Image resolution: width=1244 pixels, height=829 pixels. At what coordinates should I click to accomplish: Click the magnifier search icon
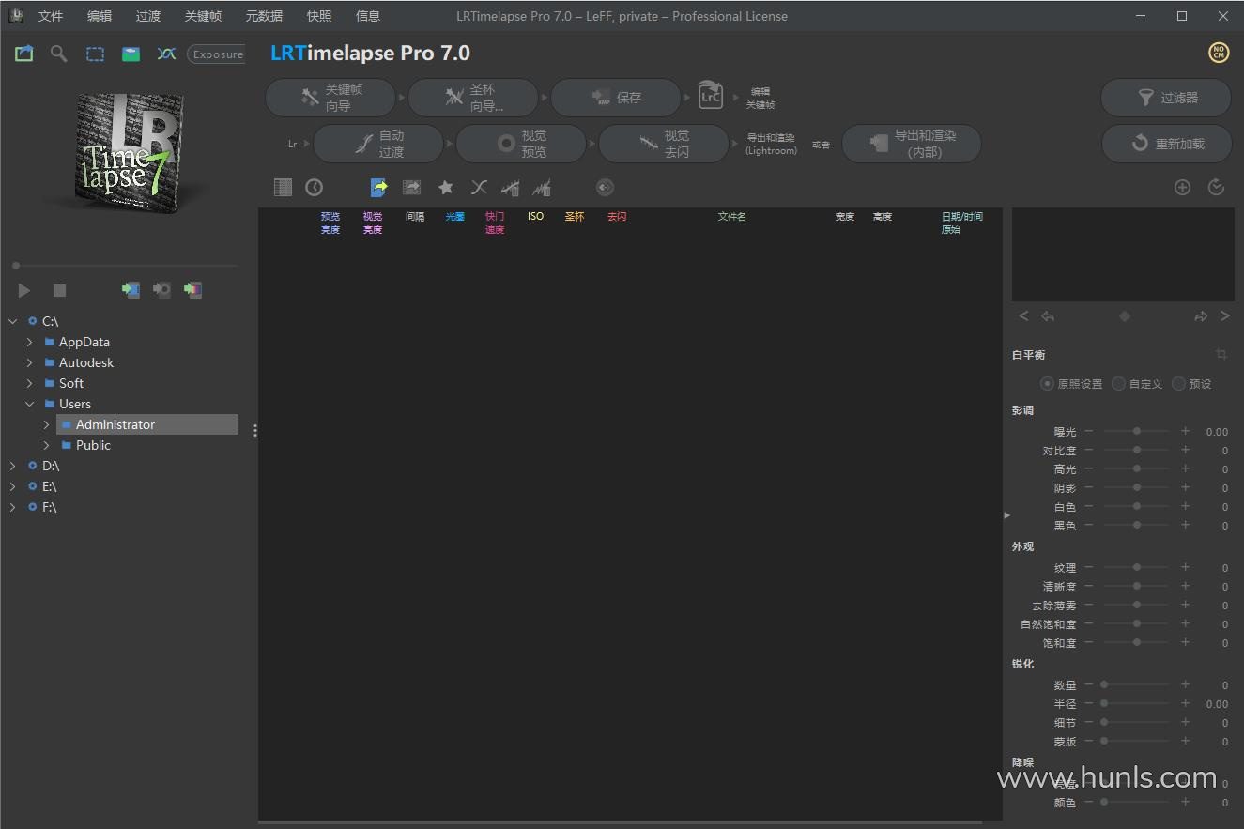(58, 54)
